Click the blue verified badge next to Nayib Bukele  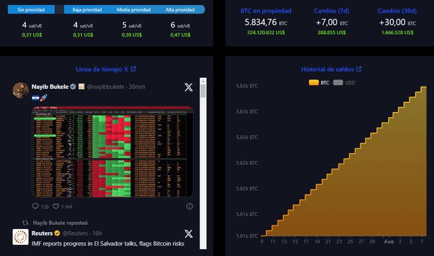(73, 87)
